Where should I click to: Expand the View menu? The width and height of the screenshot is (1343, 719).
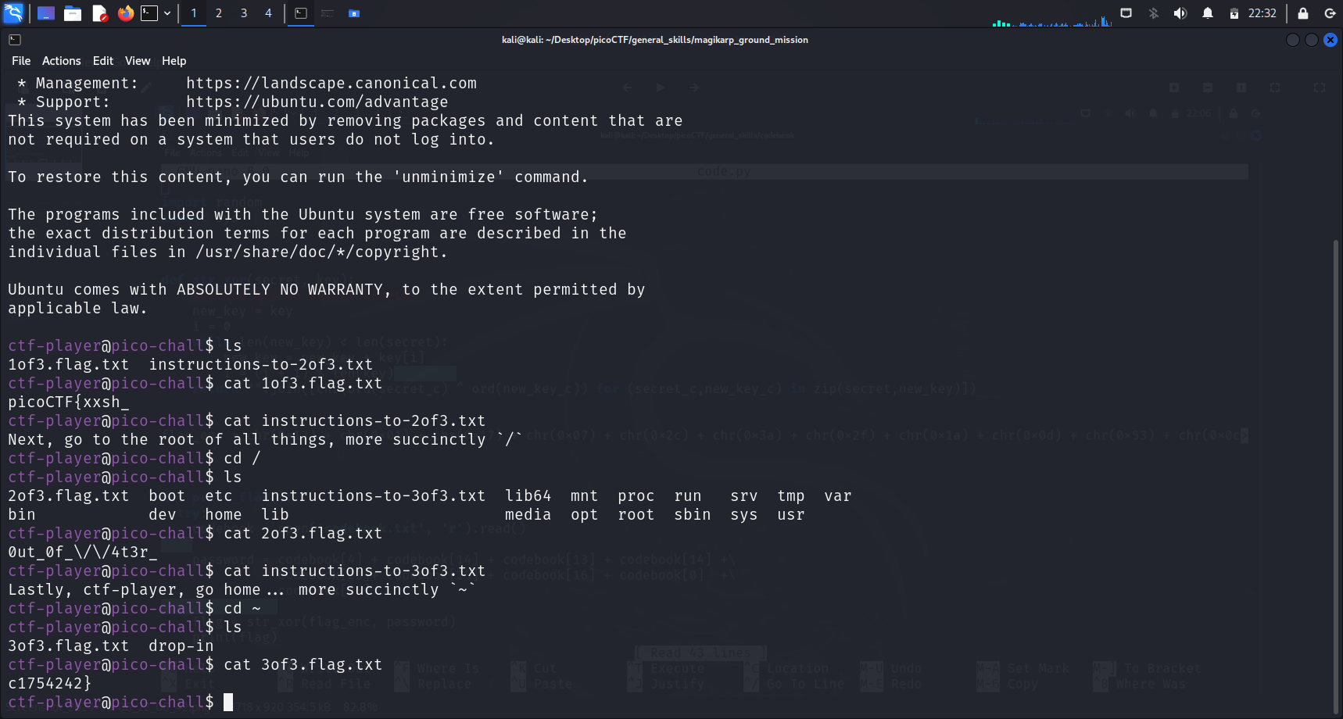[137, 61]
